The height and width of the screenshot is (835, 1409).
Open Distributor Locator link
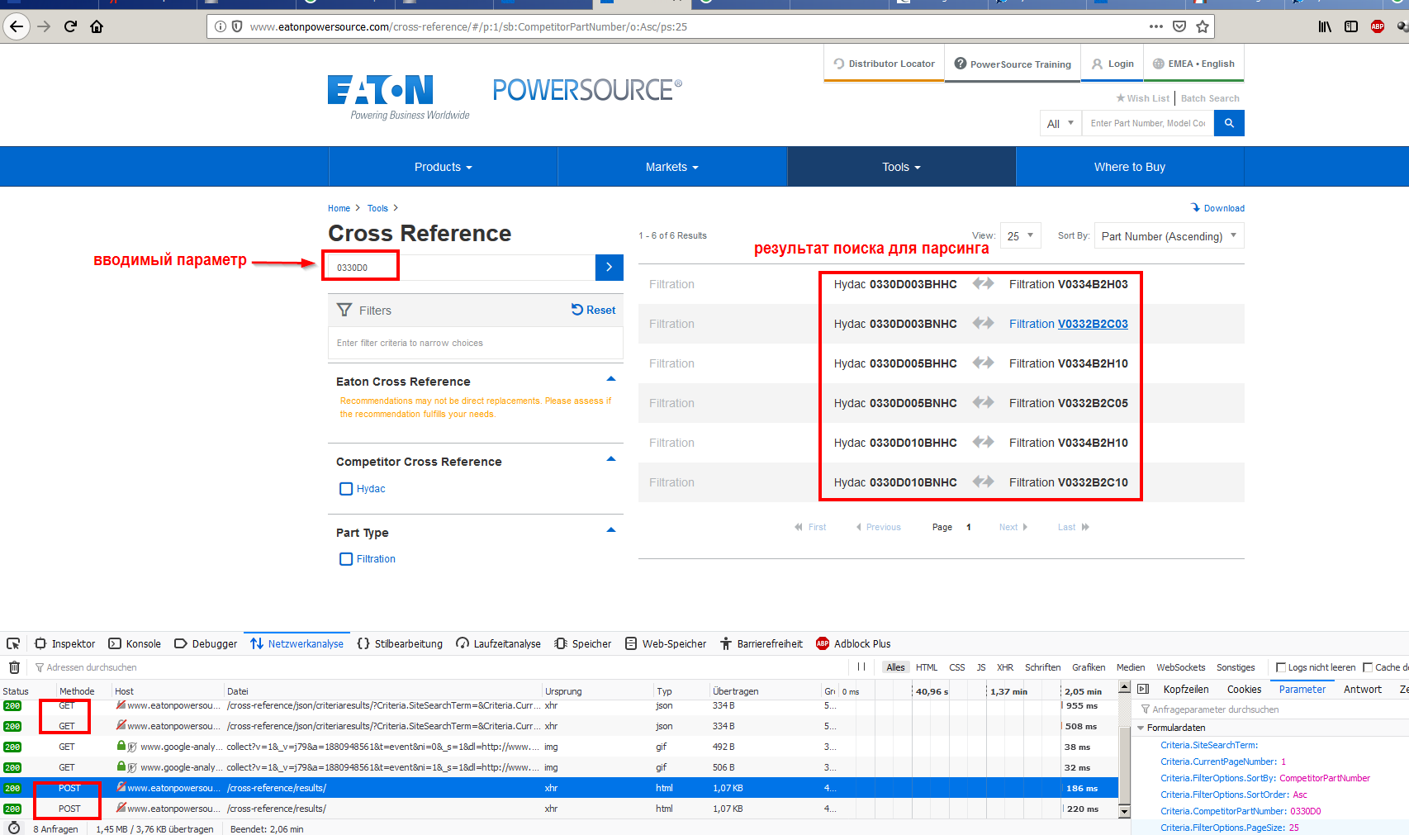(884, 64)
